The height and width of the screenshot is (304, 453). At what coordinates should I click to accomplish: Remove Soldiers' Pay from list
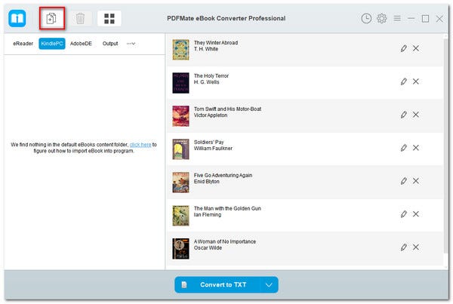pos(416,148)
